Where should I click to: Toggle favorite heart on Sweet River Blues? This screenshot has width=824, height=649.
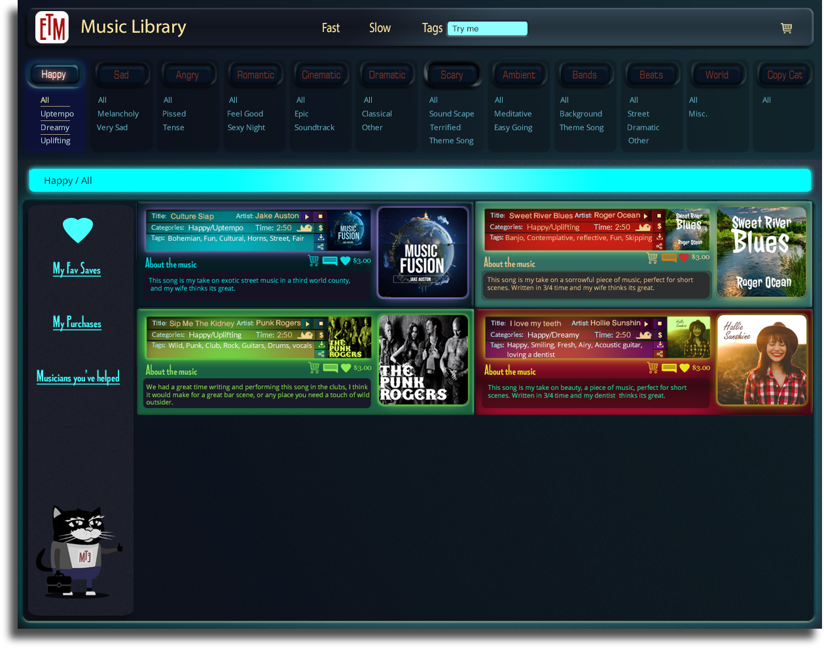pyautogui.click(x=684, y=258)
